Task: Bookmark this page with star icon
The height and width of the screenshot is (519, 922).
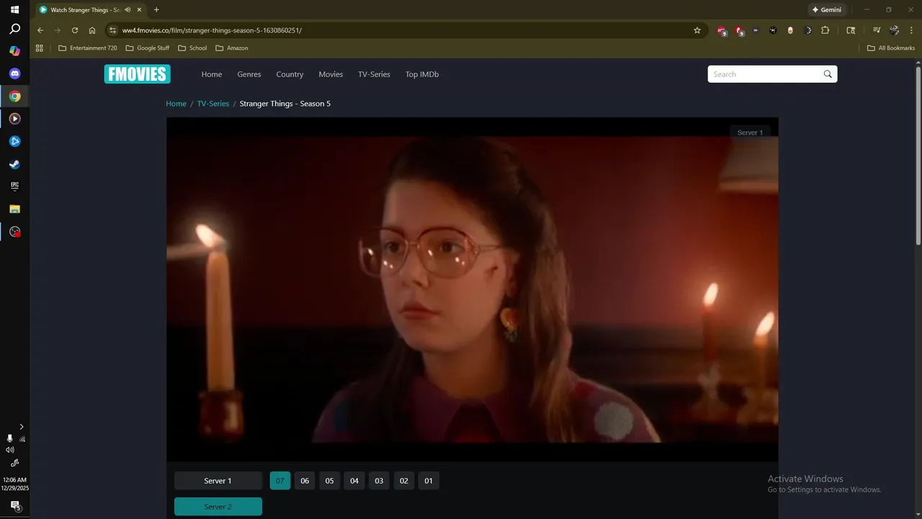Action: [697, 30]
